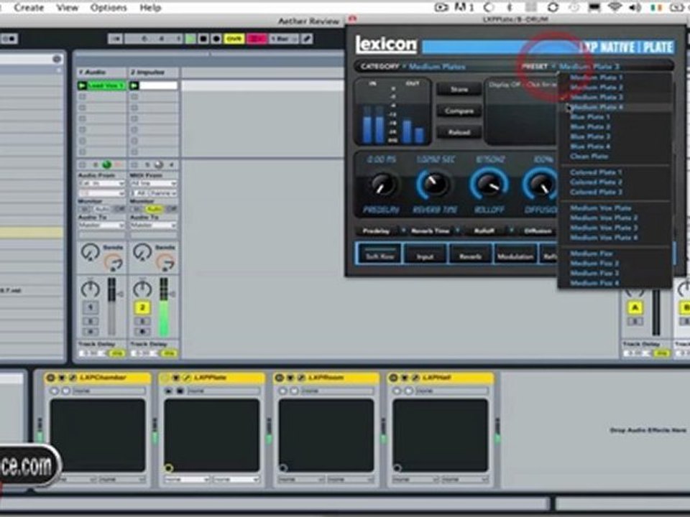Click LXPRoom wrench plug-in edit icon
Viewport: 690px width, 517px height.
coord(301,378)
